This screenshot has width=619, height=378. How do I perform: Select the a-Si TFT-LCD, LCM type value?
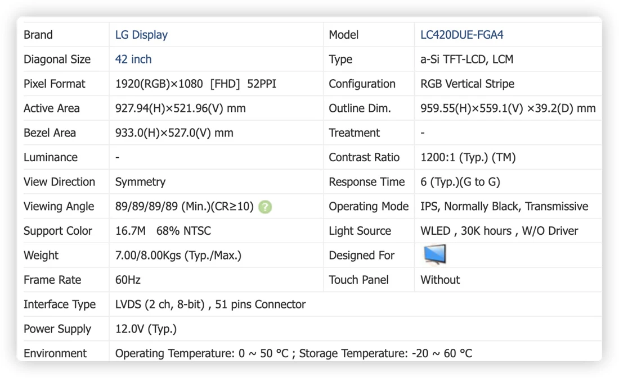click(x=467, y=59)
